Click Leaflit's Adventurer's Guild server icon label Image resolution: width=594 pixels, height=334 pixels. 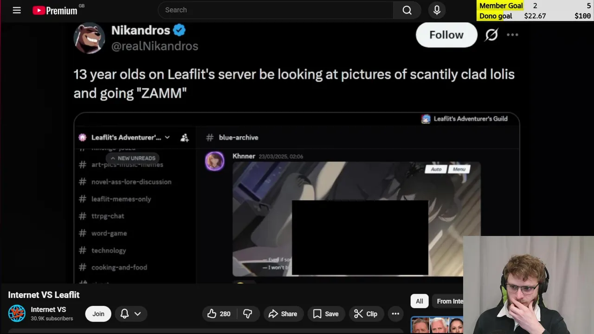tap(465, 119)
